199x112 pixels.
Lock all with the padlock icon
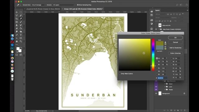[170, 21]
